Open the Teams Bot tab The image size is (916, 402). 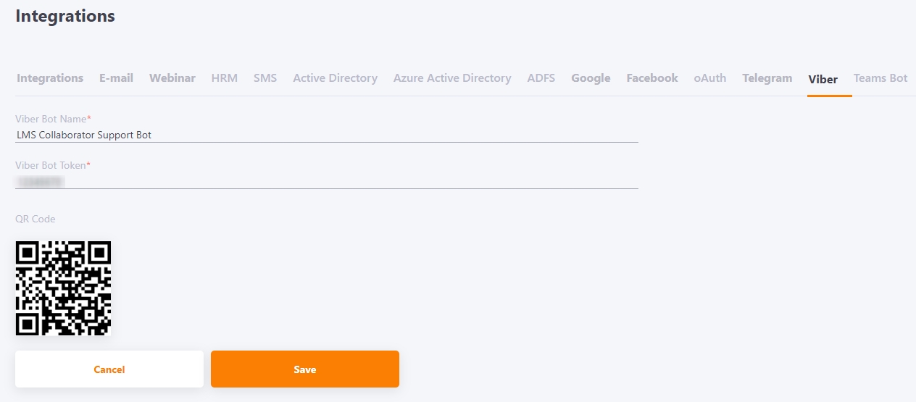pyautogui.click(x=880, y=78)
